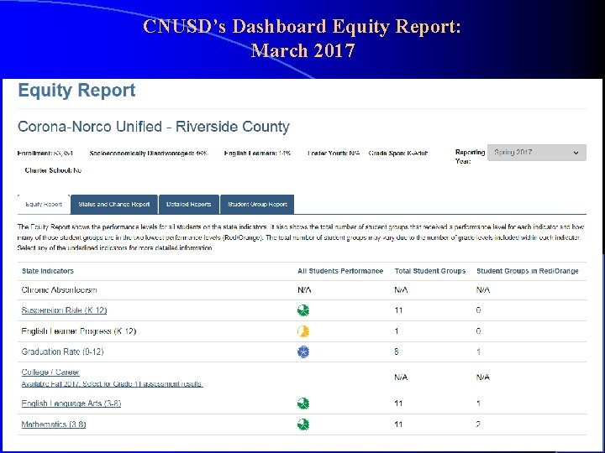
Task: Click the Enrollment statistic text
Action: 45,153
